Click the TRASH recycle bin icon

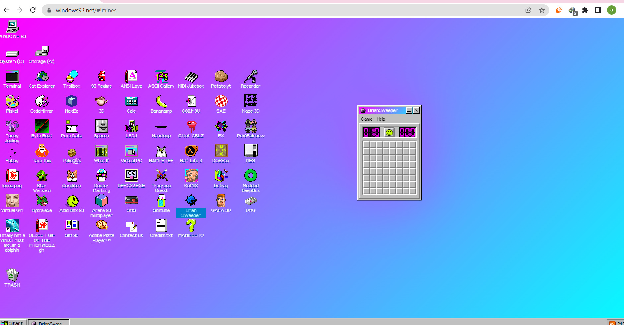coord(12,276)
